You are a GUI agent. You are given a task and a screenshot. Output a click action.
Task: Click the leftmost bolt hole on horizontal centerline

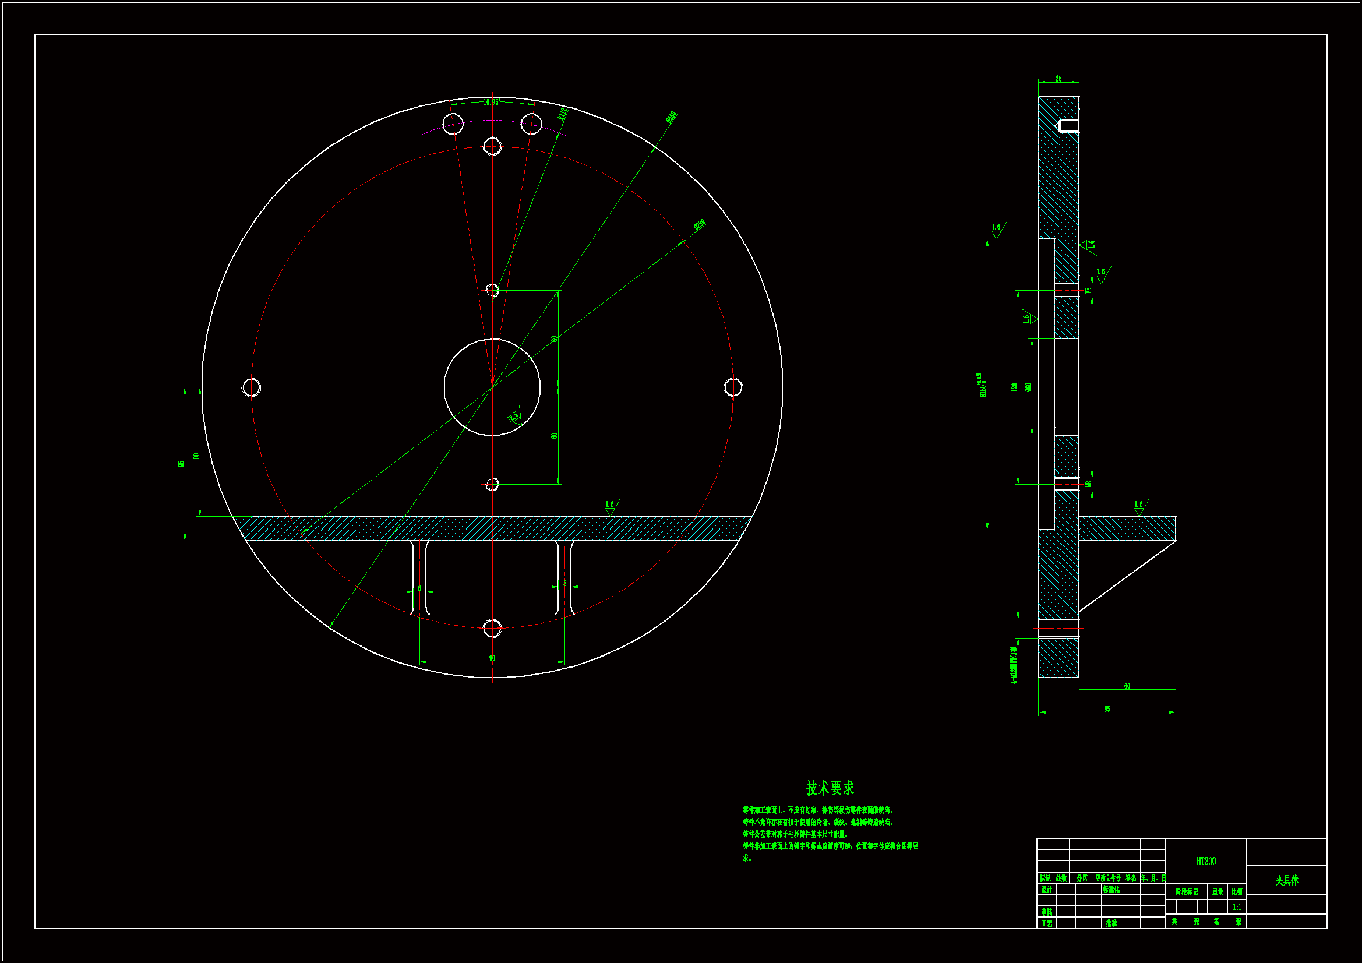tap(252, 387)
